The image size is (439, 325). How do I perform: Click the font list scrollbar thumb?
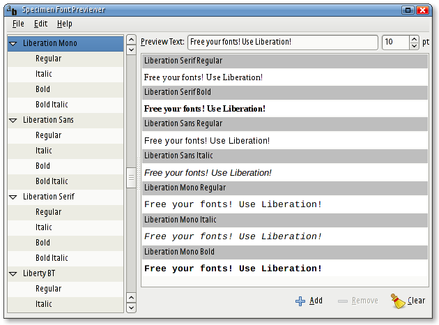pyautogui.click(x=131, y=178)
